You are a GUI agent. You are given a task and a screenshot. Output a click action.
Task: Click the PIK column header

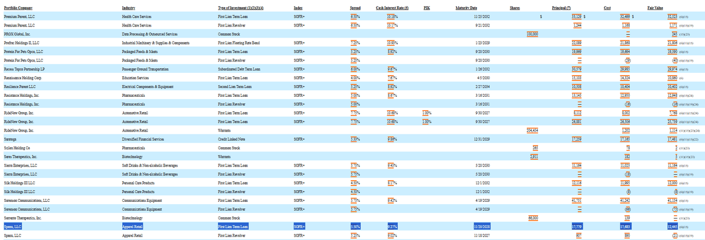pos(425,8)
